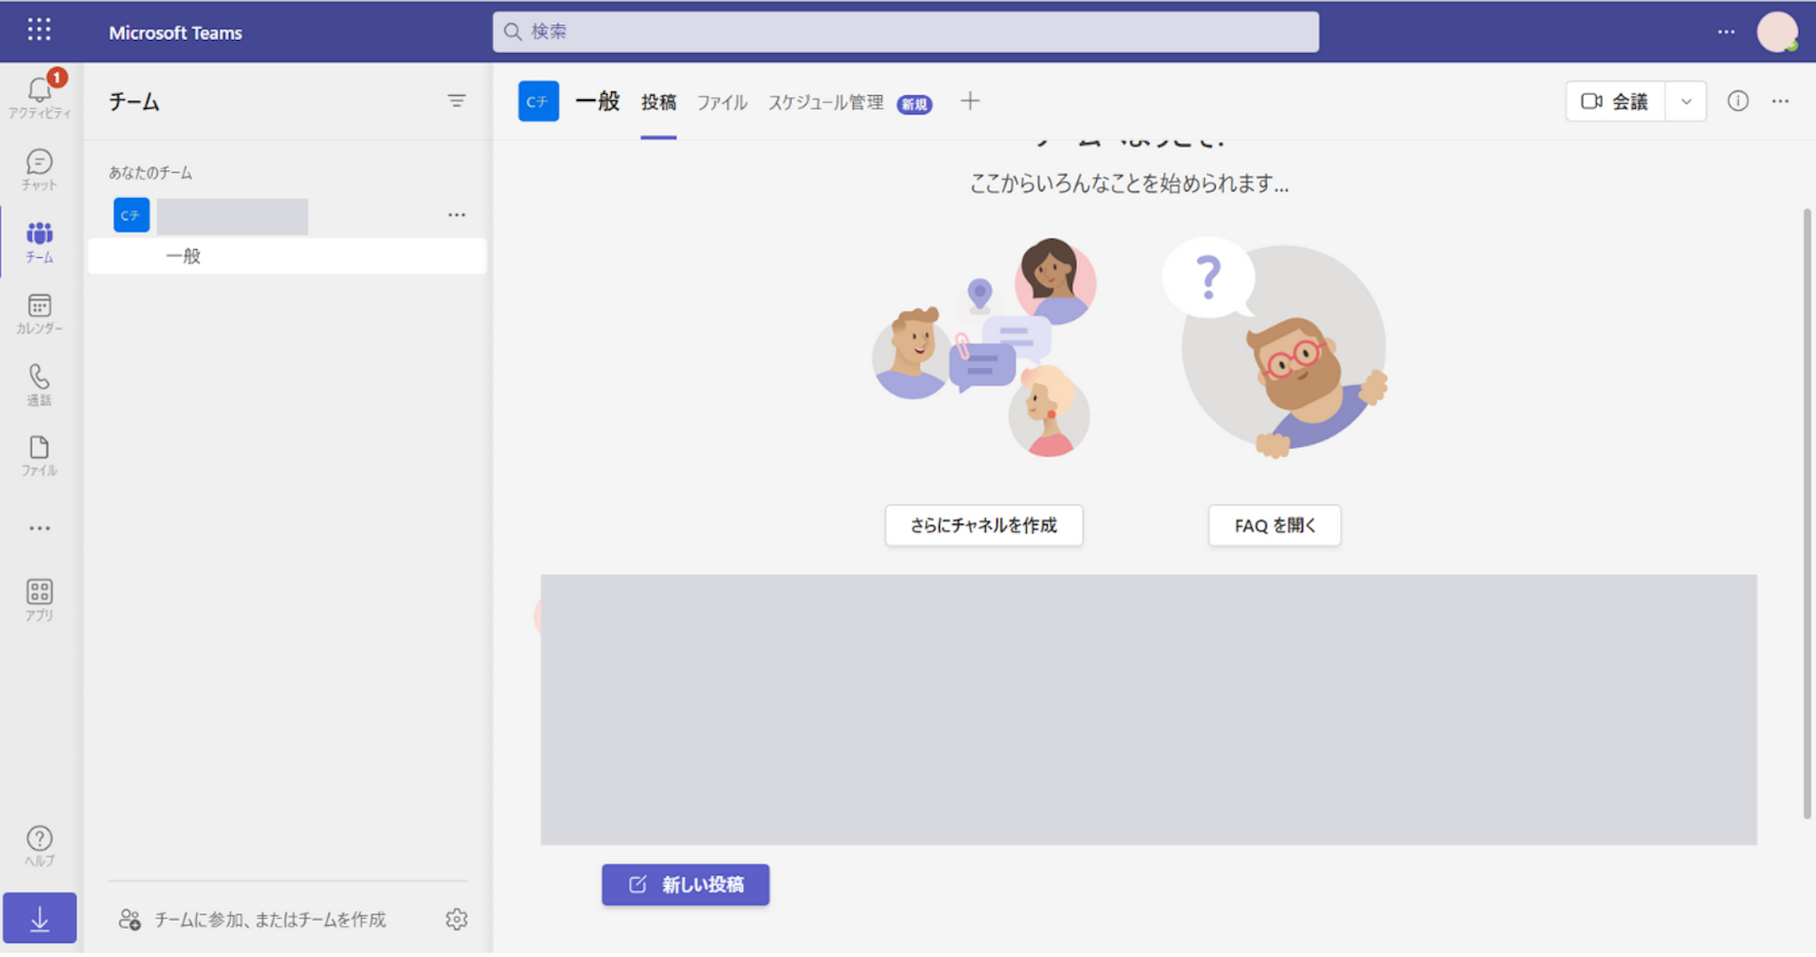Expand the meeting options dropdown arrow
The height and width of the screenshot is (957, 1816).
click(1686, 101)
